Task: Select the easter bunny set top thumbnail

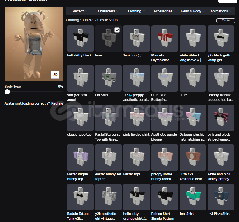Action: 108,157
